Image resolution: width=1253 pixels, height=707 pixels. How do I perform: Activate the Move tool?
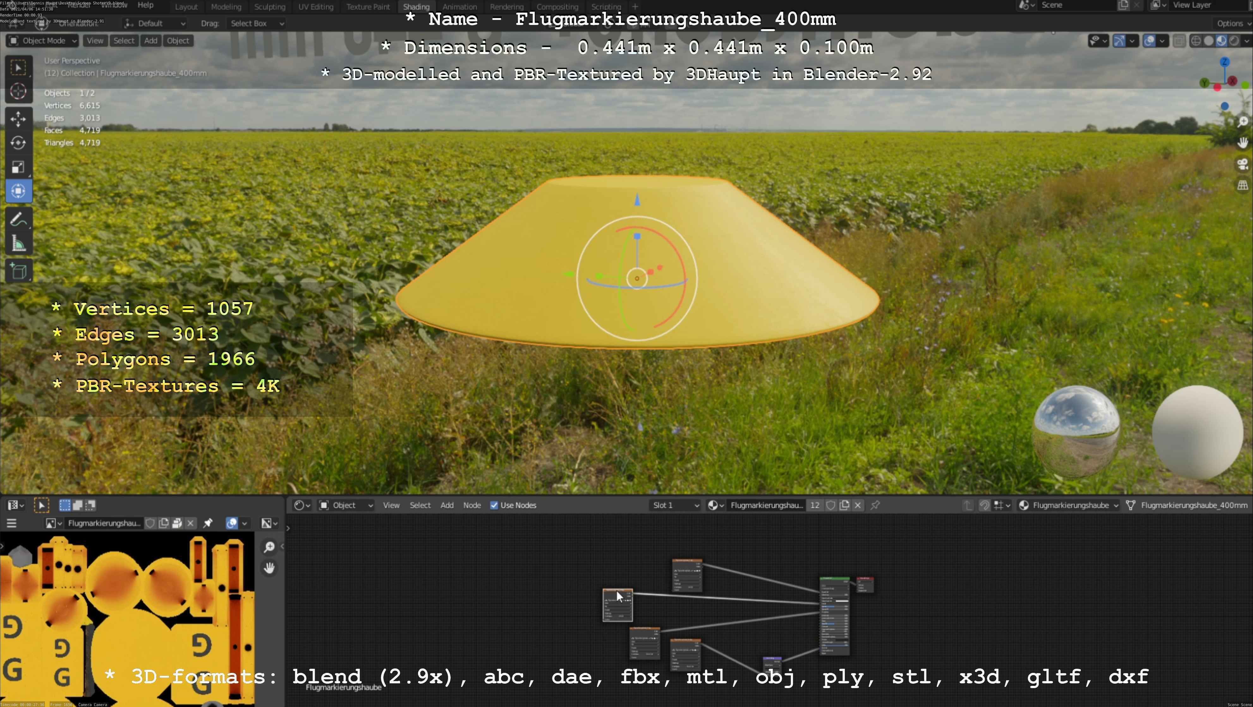tap(18, 118)
